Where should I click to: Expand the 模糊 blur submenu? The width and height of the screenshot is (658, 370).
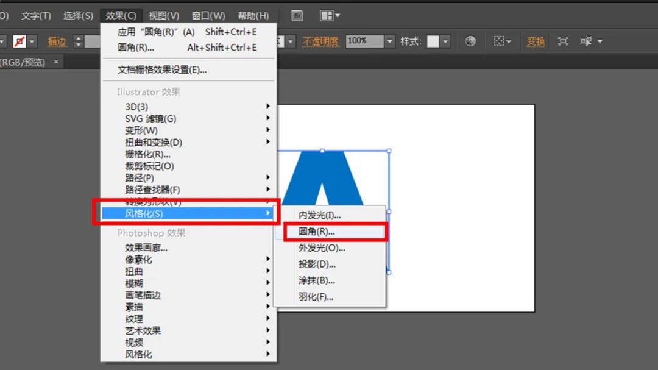[x=188, y=283]
